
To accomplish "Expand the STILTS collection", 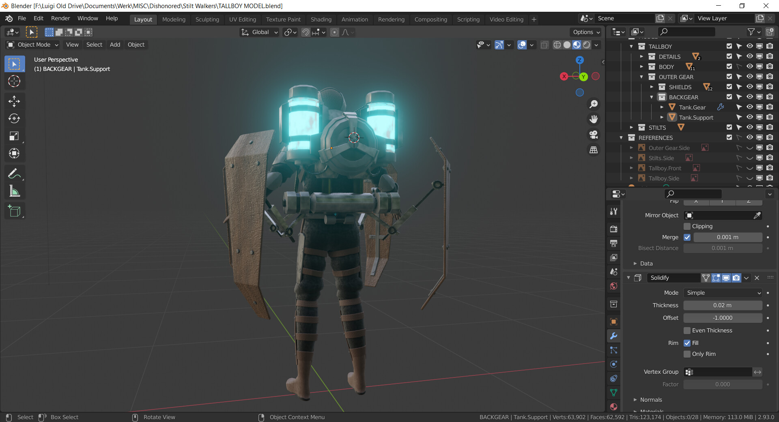I will tap(631, 127).
